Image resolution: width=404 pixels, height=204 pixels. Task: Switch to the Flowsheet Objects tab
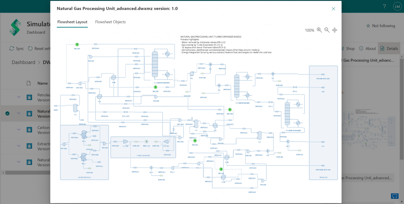pyautogui.click(x=110, y=22)
